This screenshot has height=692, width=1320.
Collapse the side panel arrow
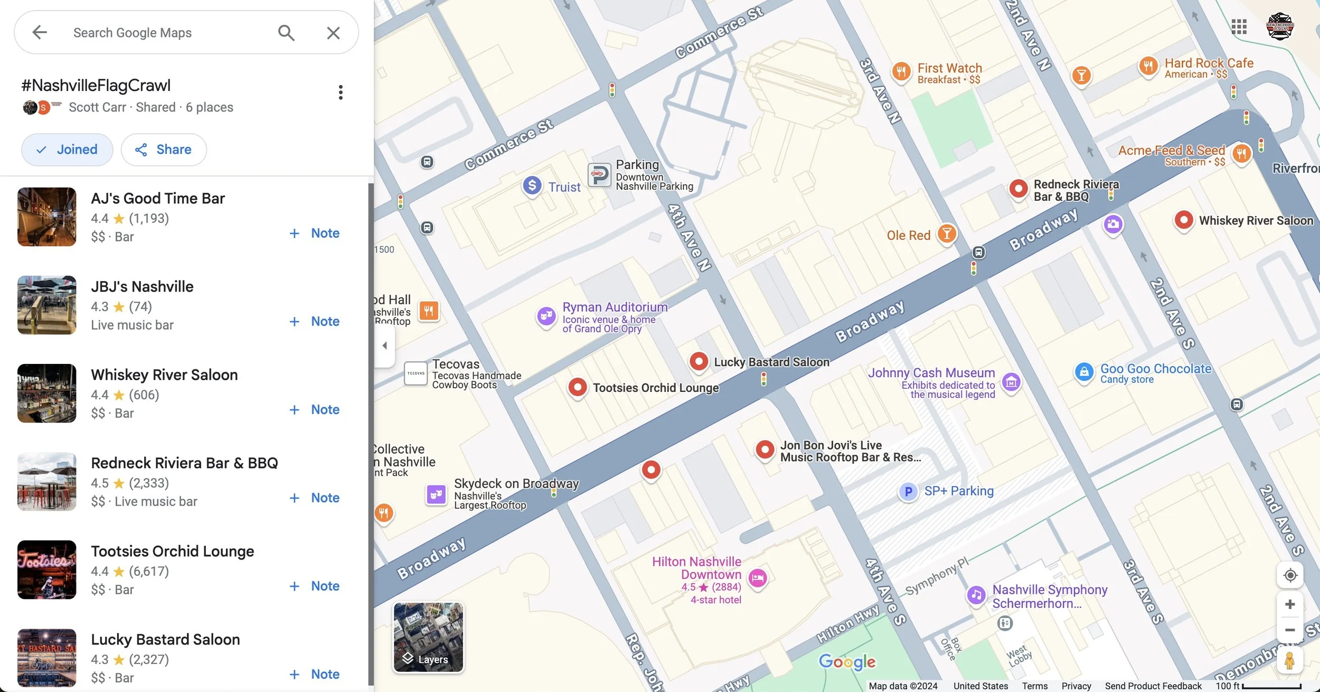pos(384,345)
